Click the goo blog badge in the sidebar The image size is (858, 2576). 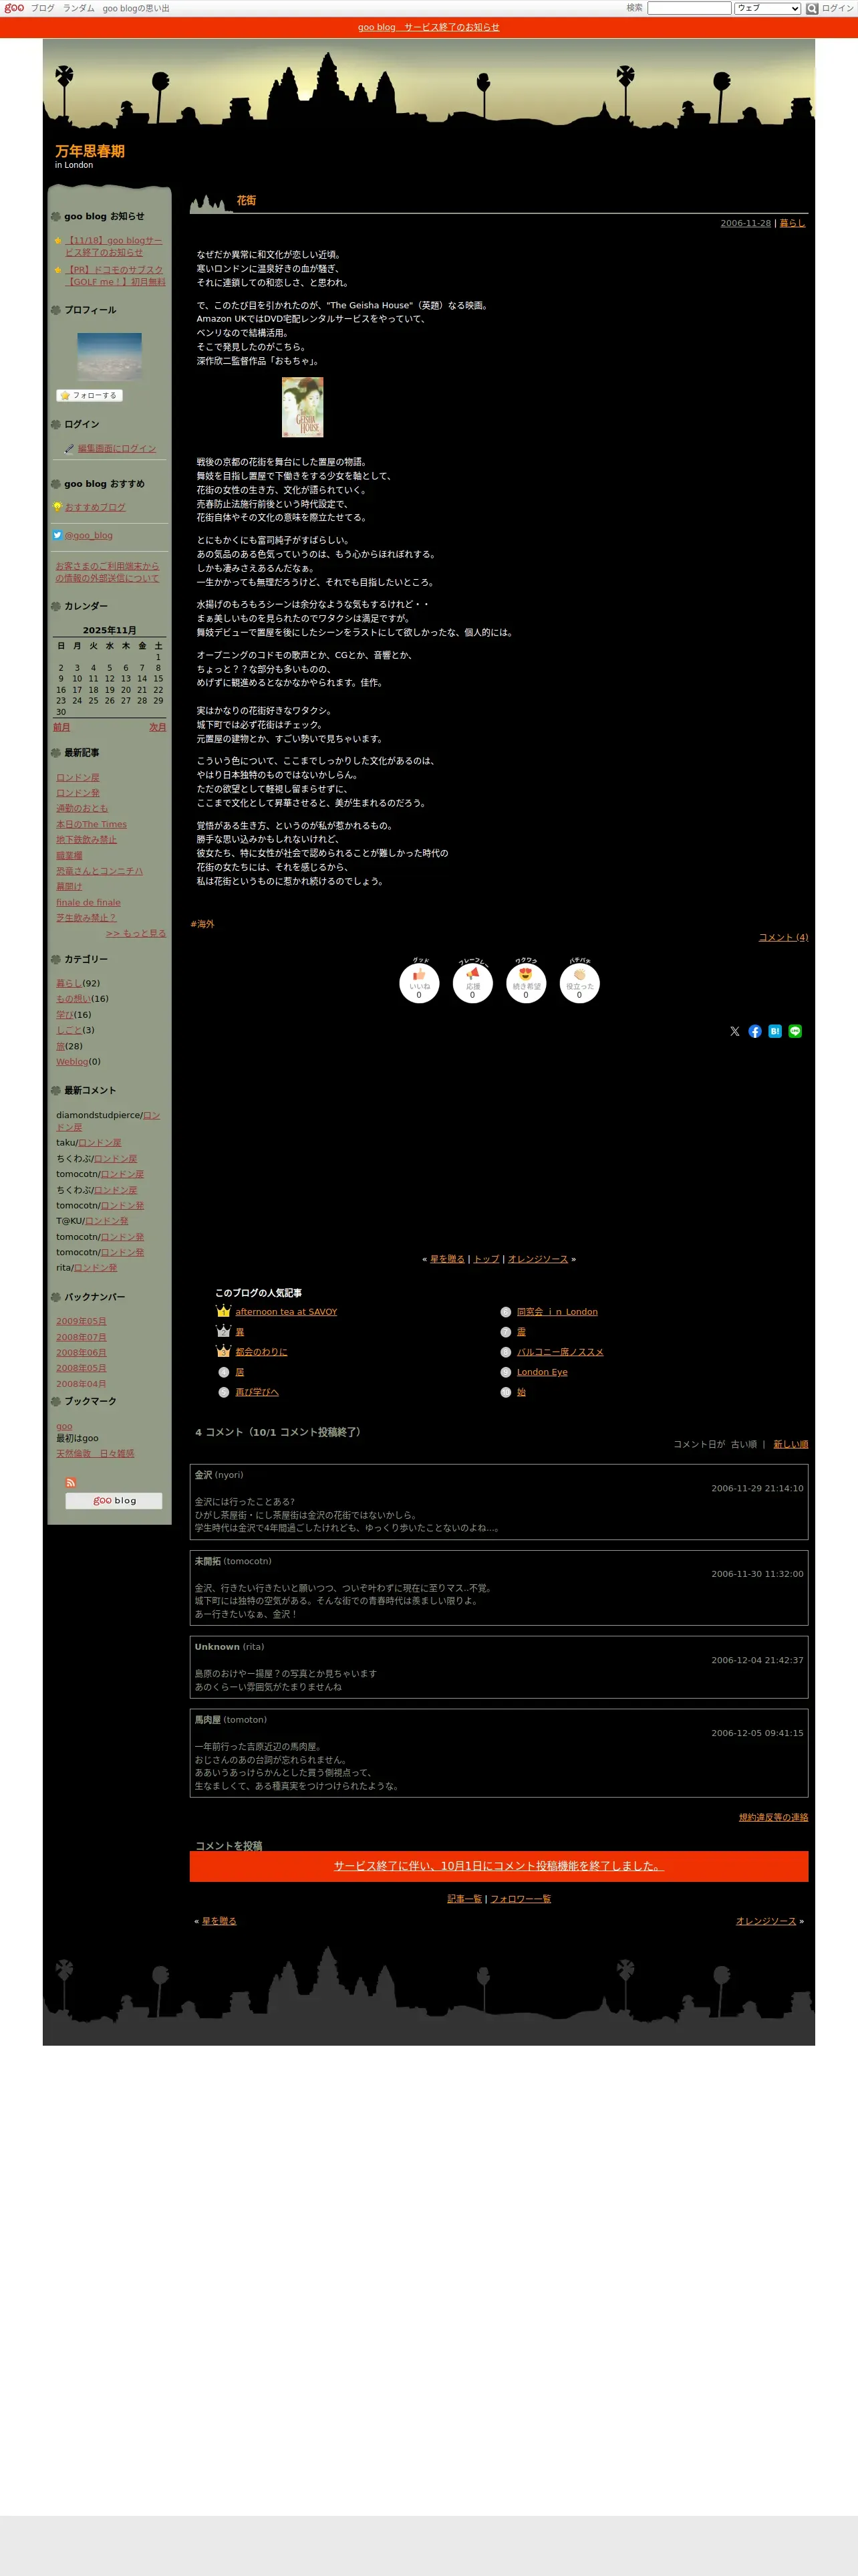114,1500
